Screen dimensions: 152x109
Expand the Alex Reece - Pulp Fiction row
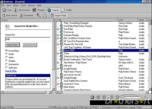point(58,63)
